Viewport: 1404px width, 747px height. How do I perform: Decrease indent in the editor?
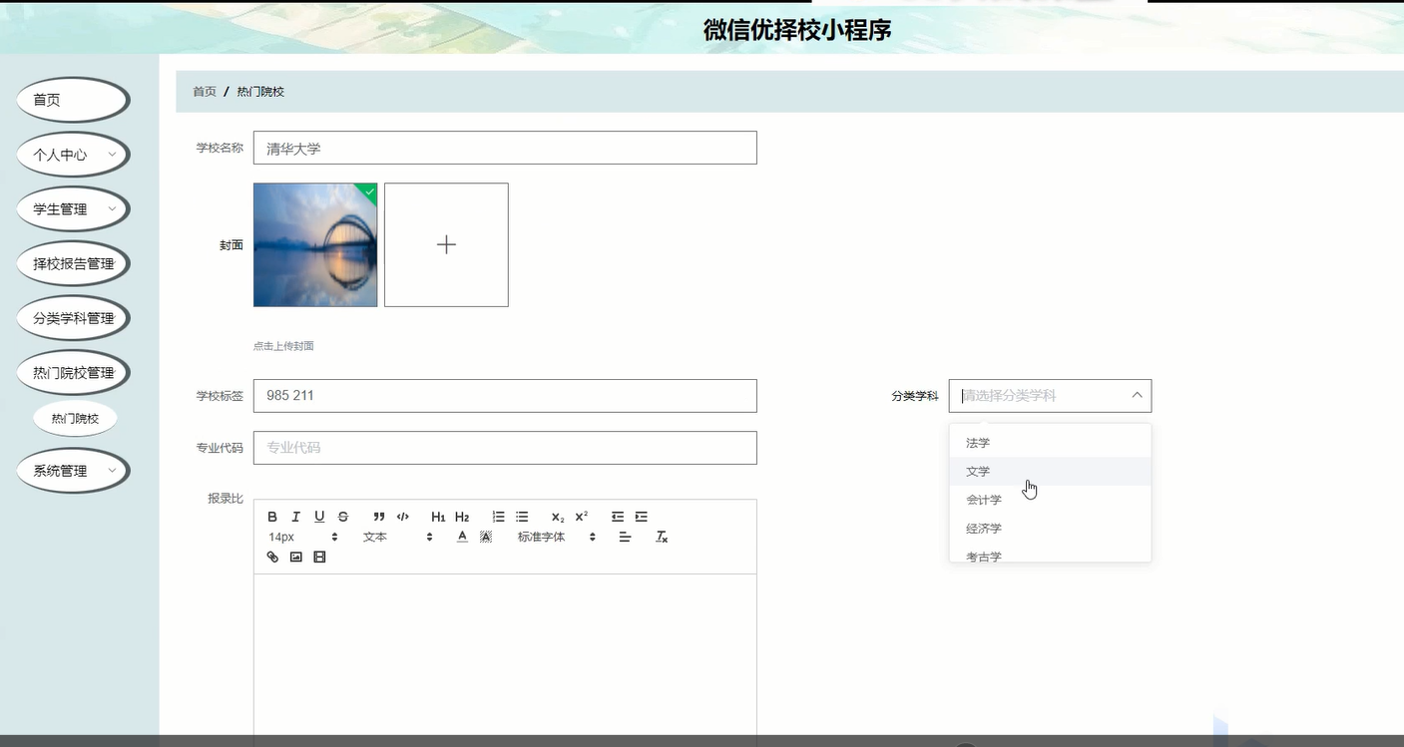618,517
